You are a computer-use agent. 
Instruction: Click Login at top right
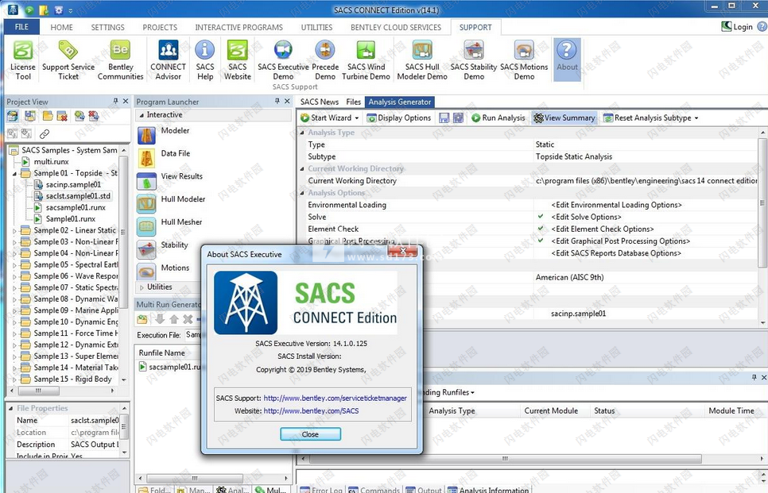pyautogui.click(x=737, y=26)
